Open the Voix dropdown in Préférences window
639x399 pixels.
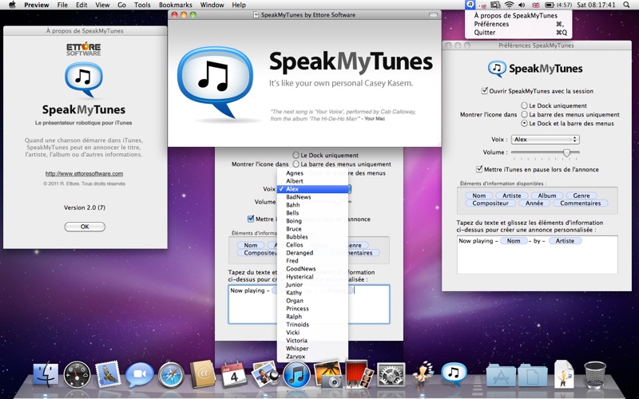click(x=546, y=139)
